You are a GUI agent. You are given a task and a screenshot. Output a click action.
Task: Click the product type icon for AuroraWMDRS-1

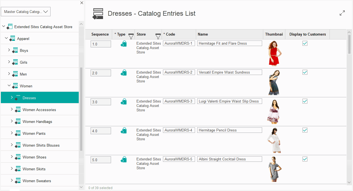pyautogui.click(x=123, y=44)
